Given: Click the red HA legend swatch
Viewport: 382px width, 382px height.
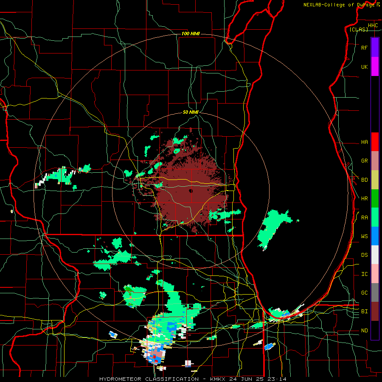Looking at the screenshot, I should coord(375,142).
